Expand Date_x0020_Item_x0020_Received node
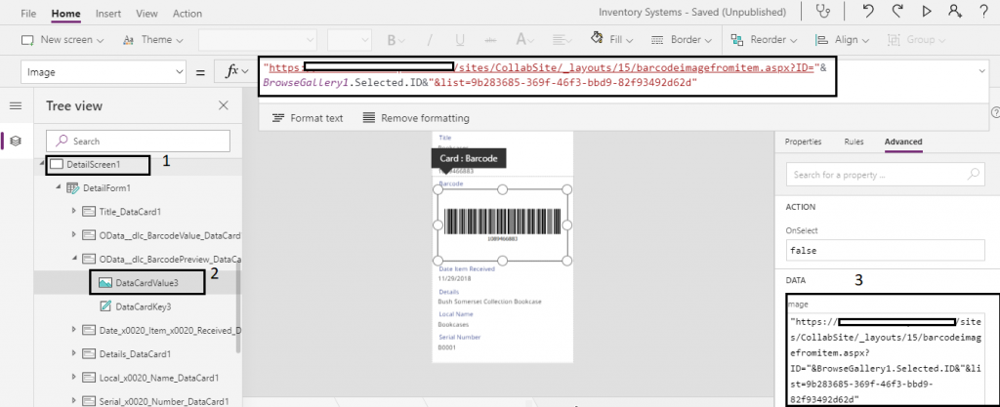 click(x=76, y=330)
